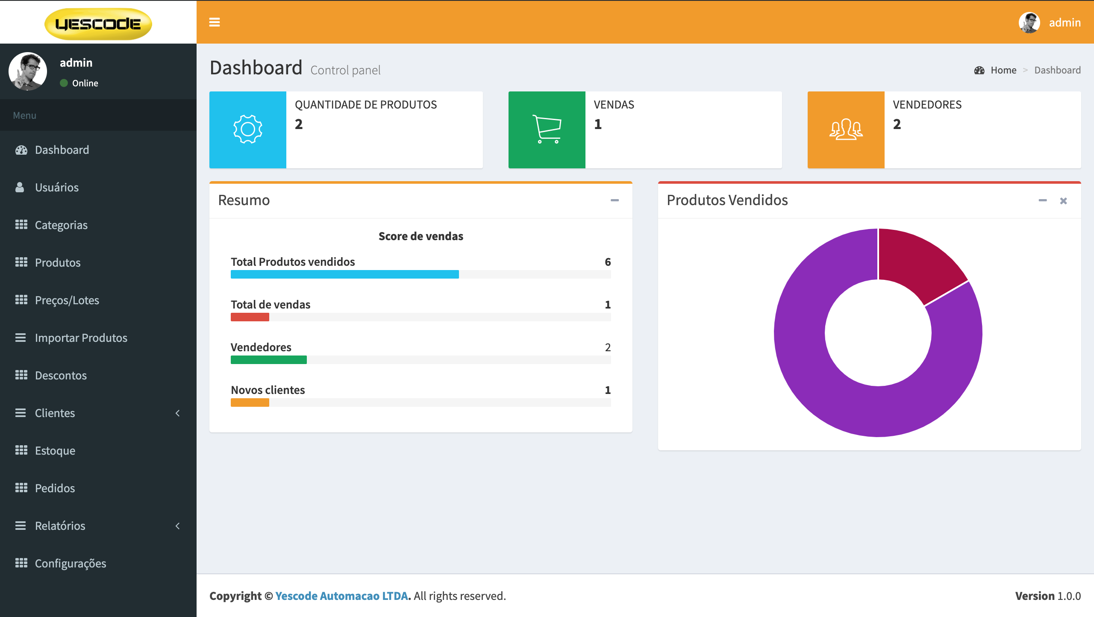The image size is (1094, 617).
Task: Minimize the Produtos Vendidos panel
Action: 1043,200
